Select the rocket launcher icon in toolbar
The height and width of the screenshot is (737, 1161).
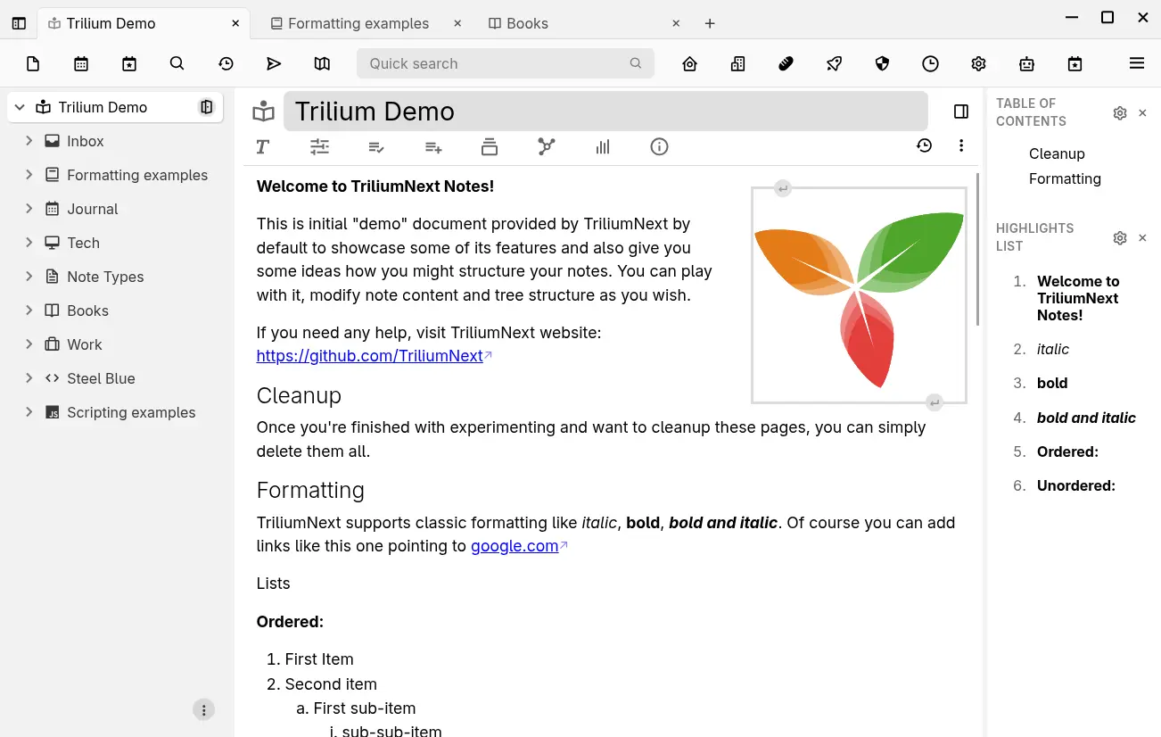834,63
